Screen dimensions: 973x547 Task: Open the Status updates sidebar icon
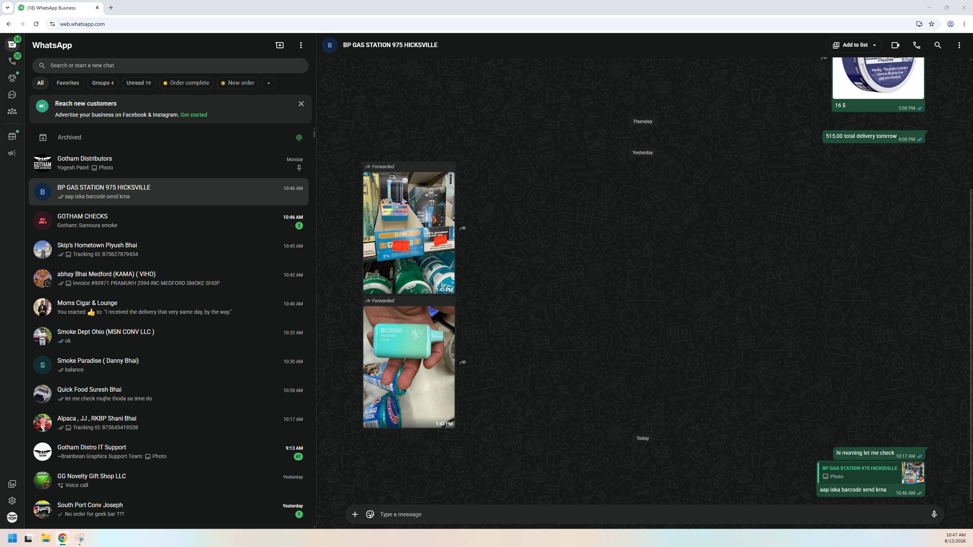12,78
